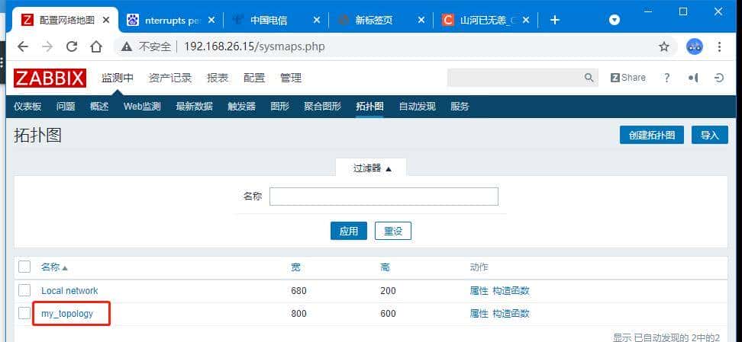Close the 山河已无恙 tab
The height and width of the screenshot is (342, 742).
[x=526, y=20]
